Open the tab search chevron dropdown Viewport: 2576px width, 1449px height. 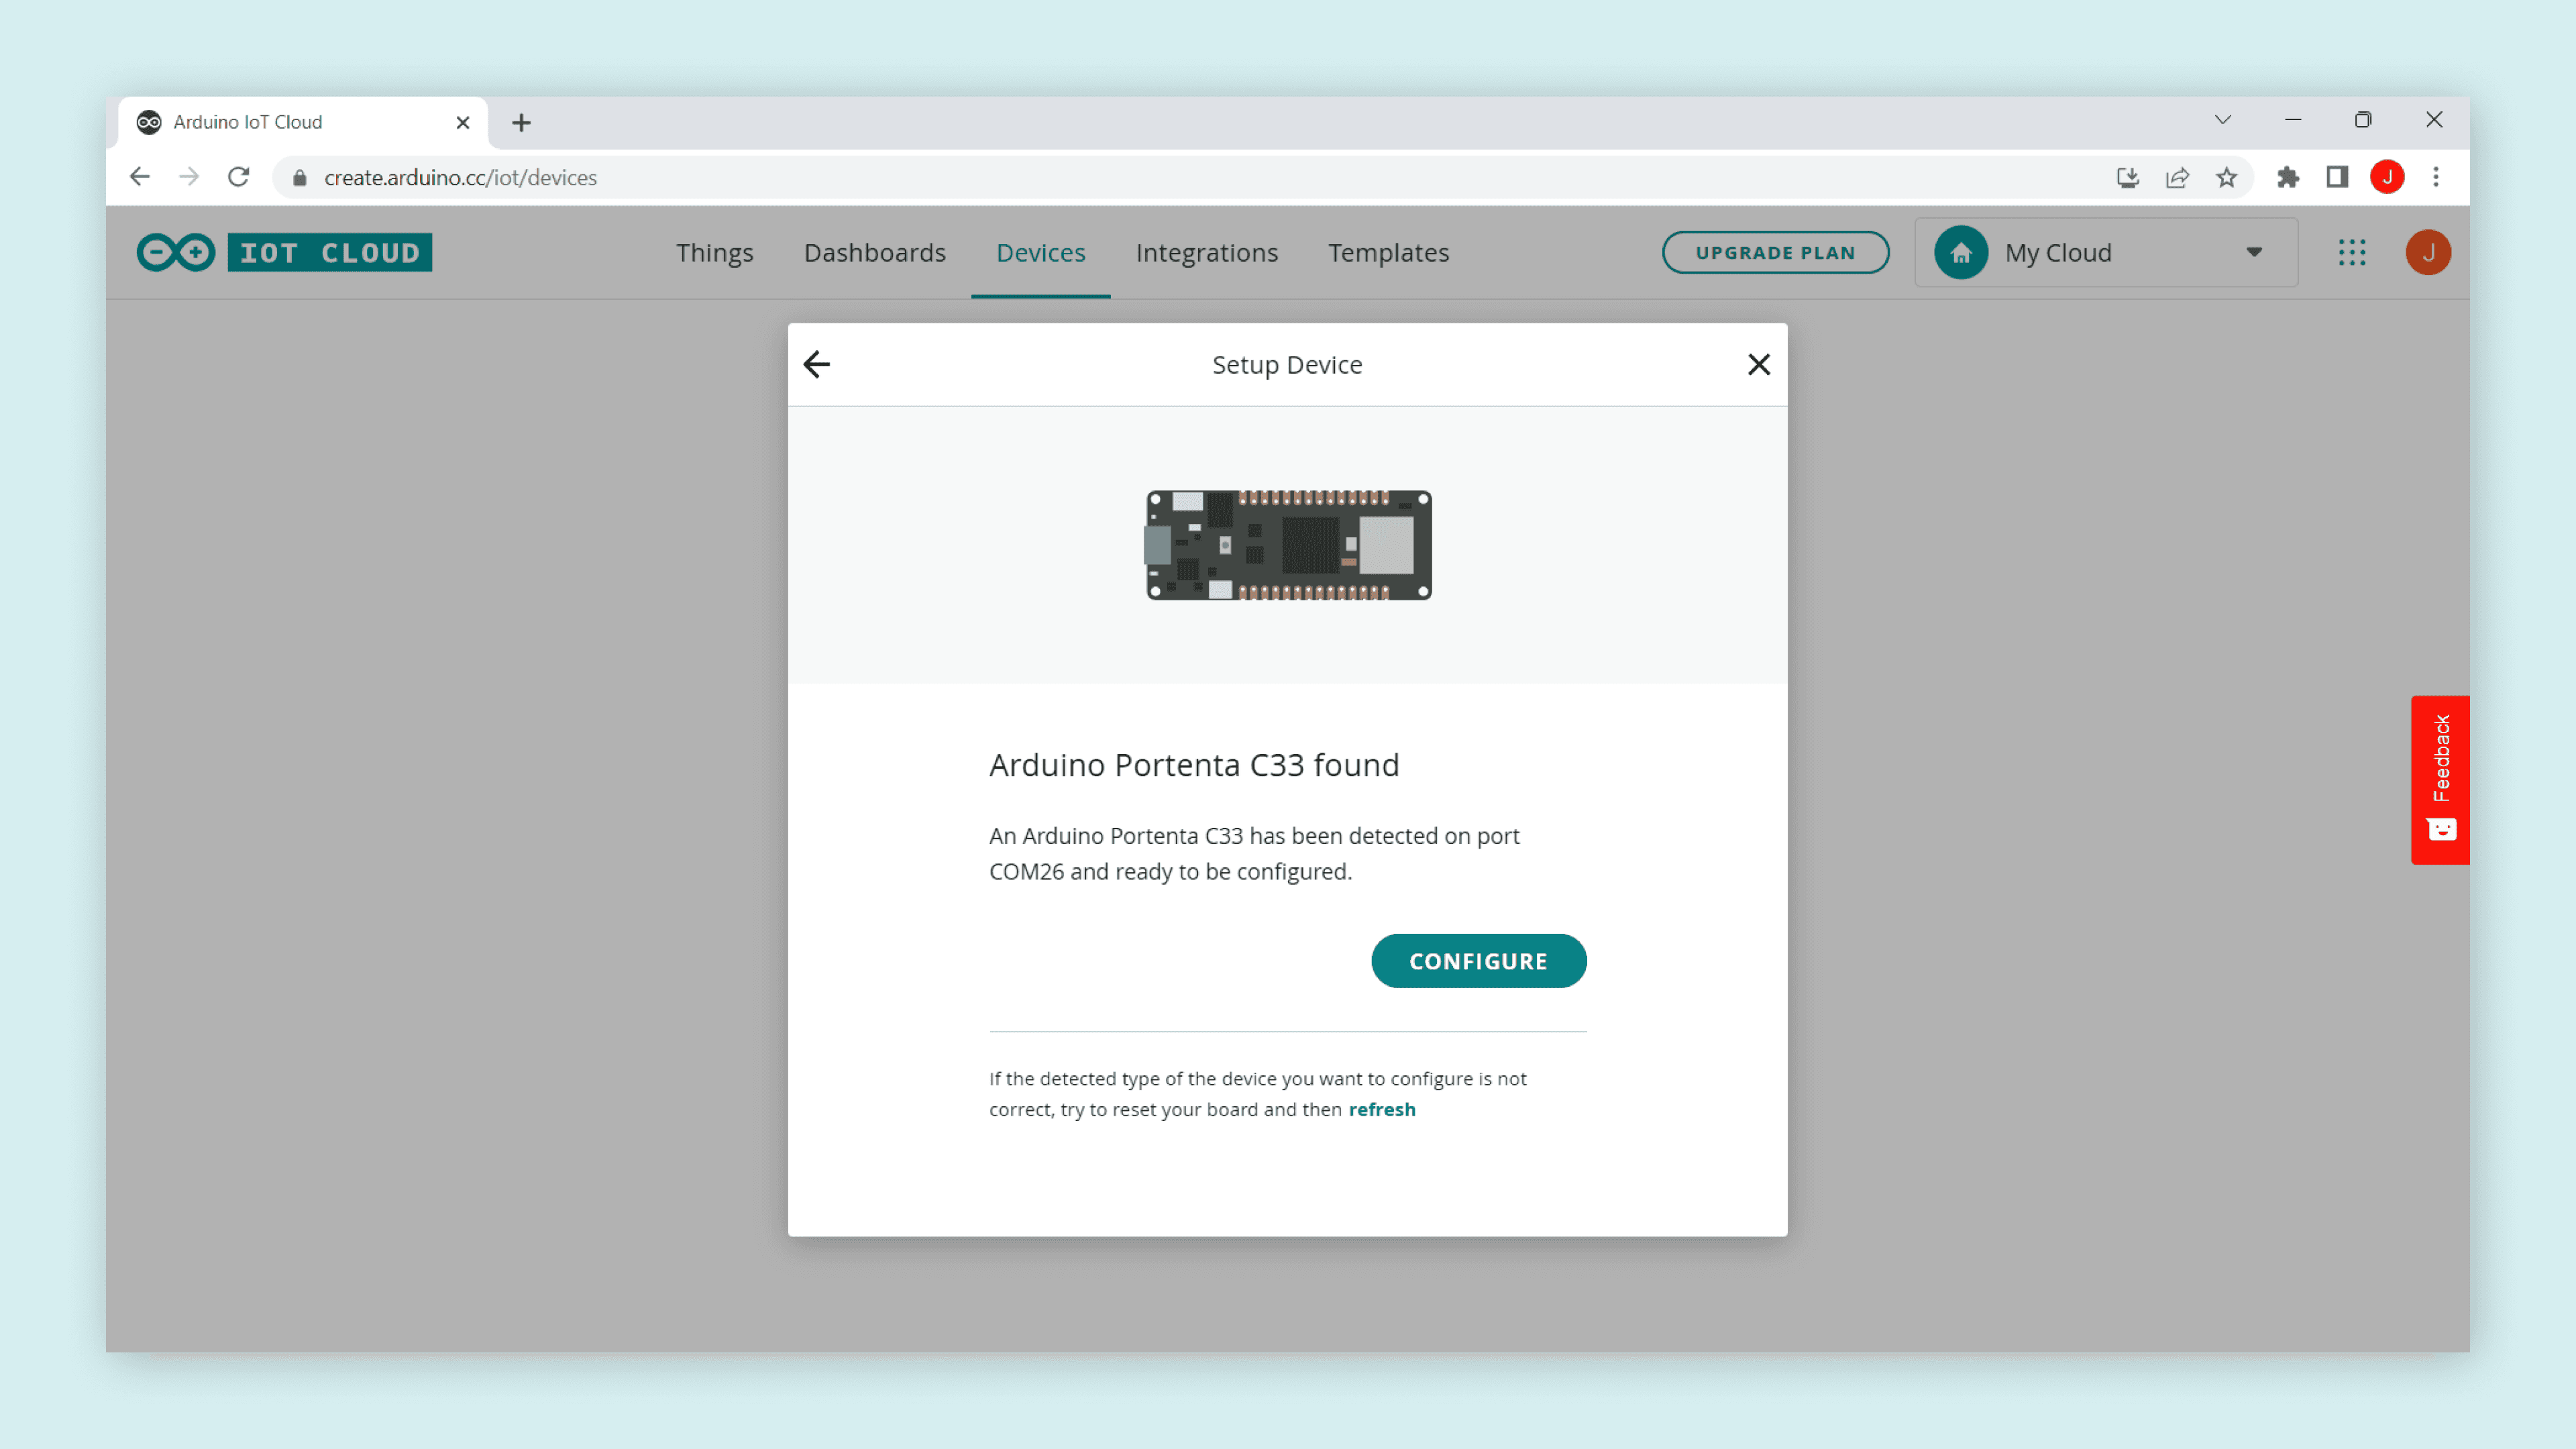tap(2222, 120)
